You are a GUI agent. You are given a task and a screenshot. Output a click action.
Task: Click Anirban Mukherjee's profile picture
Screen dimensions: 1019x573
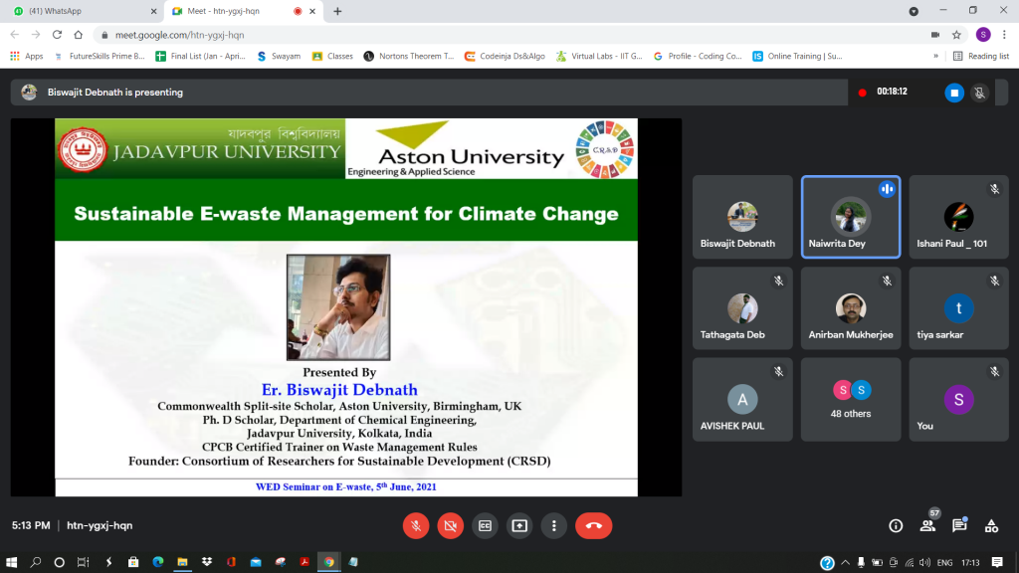point(851,308)
